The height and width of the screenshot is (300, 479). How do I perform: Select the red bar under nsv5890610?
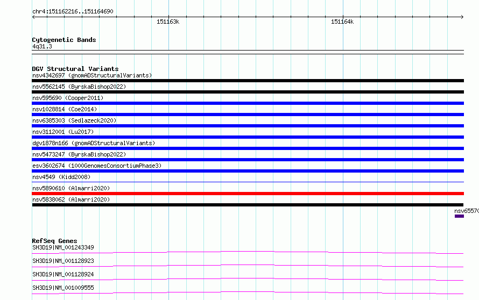(x=248, y=194)
